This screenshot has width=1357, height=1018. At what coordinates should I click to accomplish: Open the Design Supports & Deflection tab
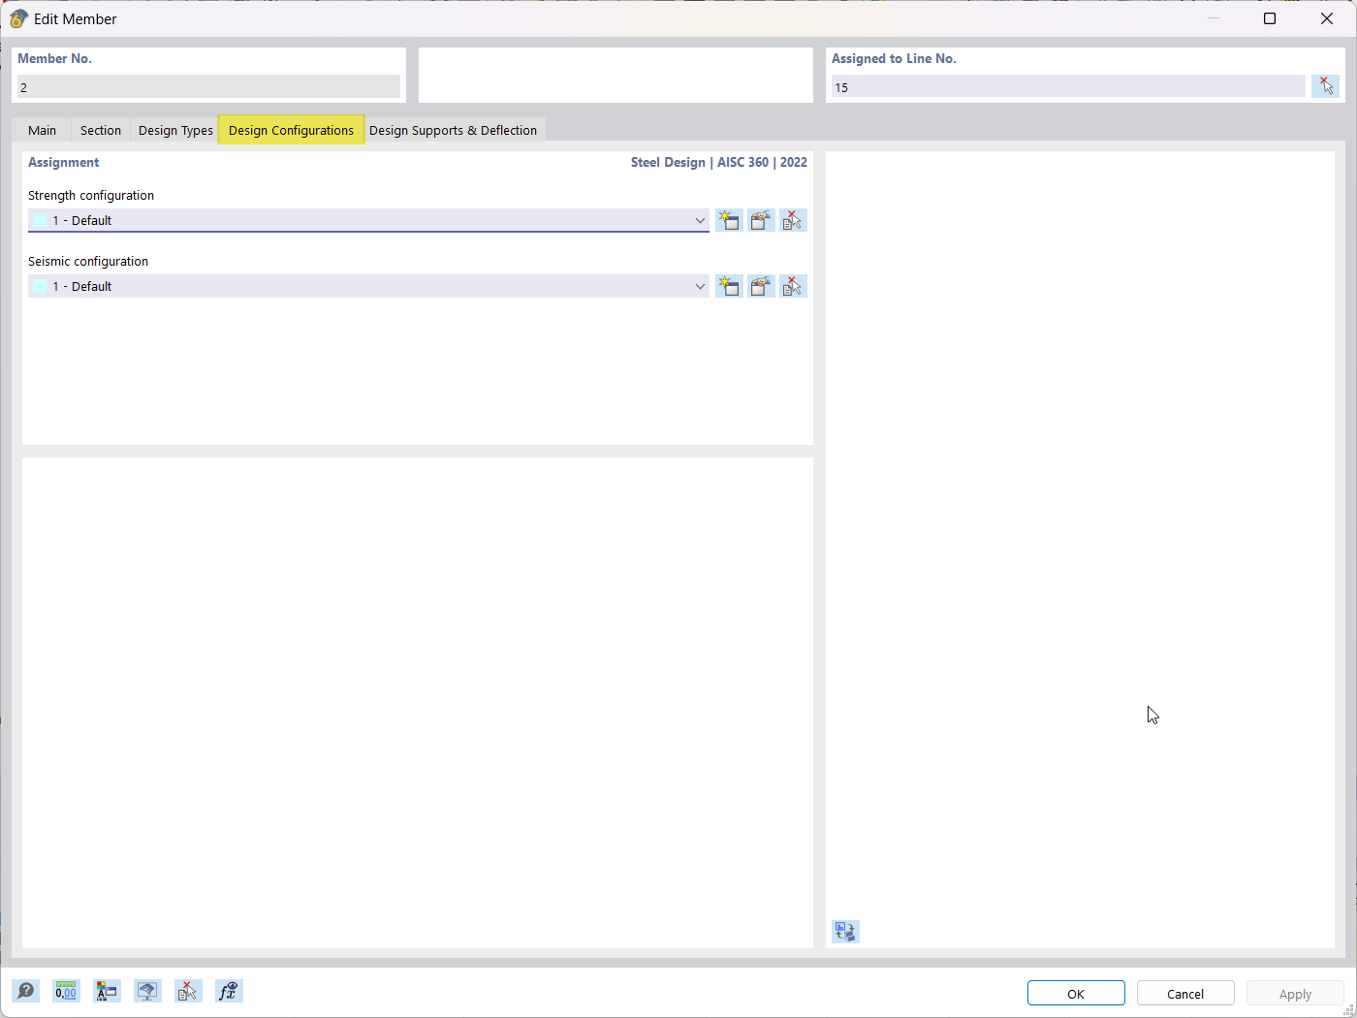454,129
